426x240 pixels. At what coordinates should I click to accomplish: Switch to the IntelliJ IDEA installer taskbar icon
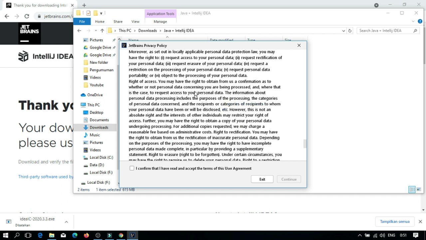[x=132, y=235]
